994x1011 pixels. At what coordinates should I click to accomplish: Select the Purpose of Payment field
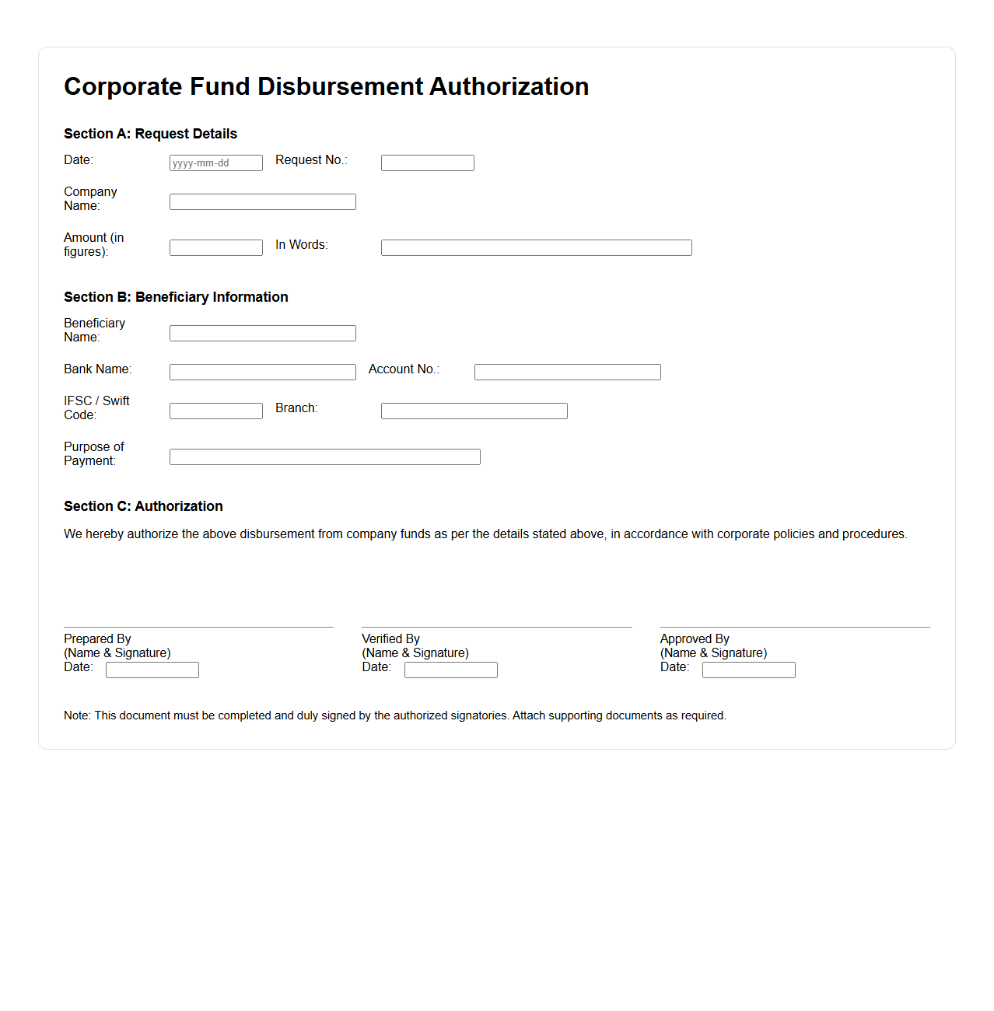[324, 457]
